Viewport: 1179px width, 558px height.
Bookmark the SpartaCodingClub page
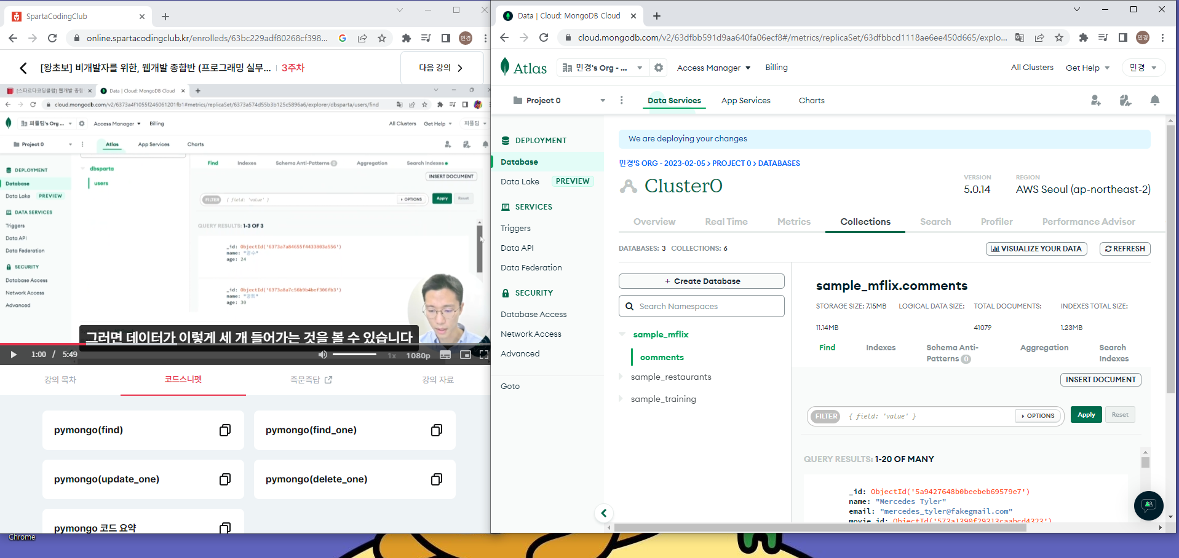click(382, 38)
